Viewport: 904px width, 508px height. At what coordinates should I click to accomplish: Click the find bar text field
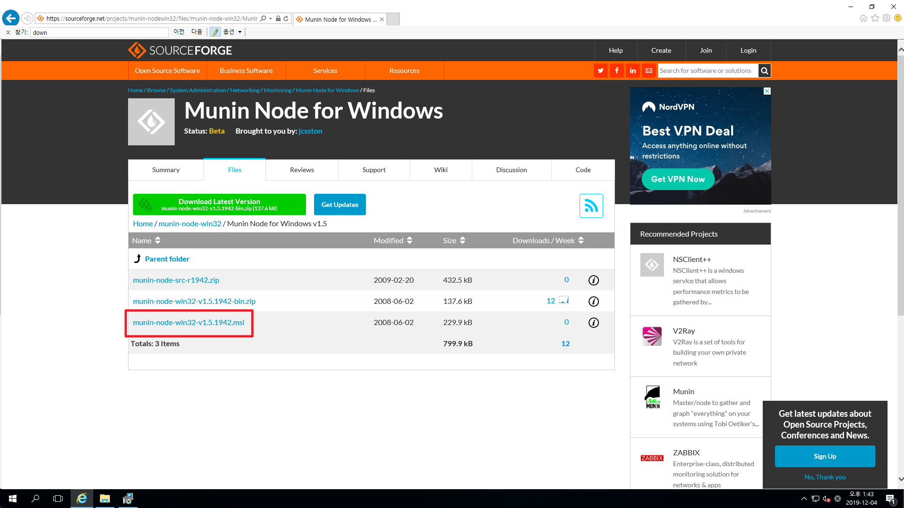tap(99, 32)
